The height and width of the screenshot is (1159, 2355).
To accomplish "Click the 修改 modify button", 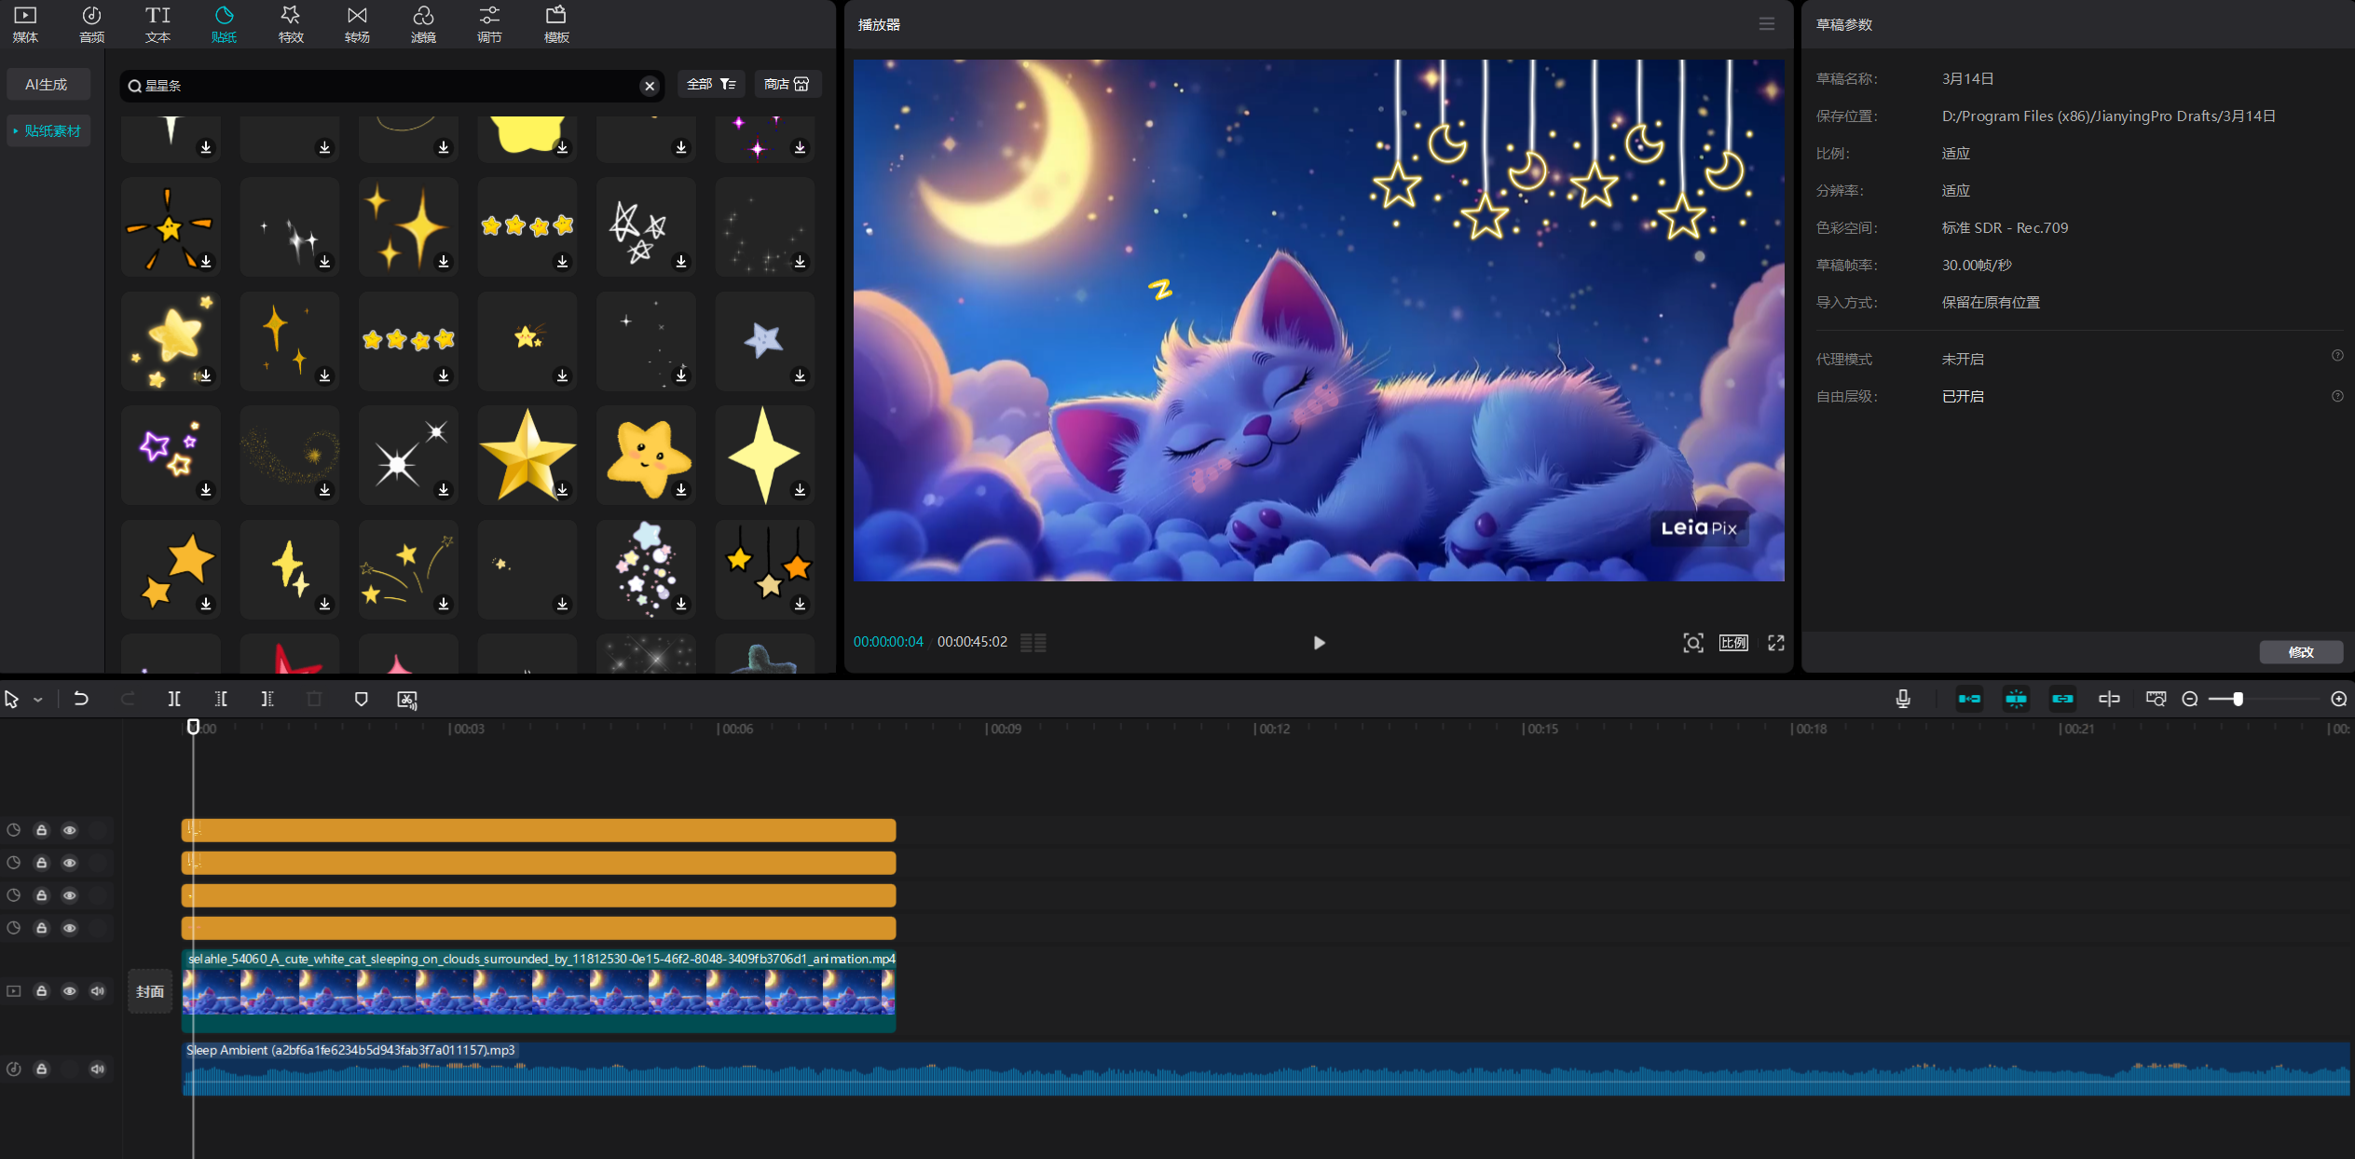I will [x=2301, y=652].
